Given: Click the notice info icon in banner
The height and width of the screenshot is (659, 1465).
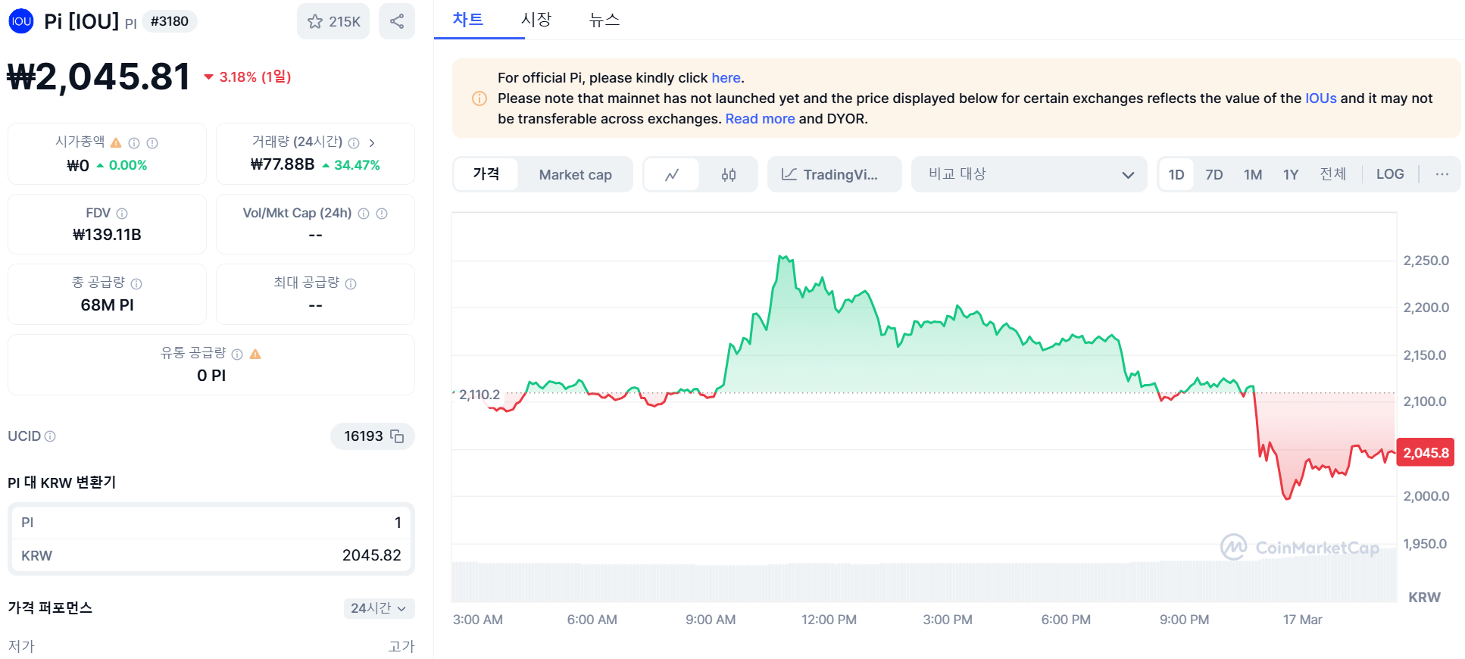Looking at the screenshot, I should coord(479,98).
